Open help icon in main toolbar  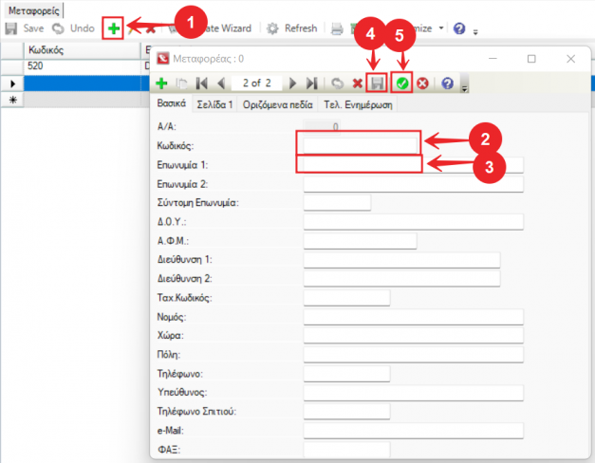pyautogui.click(x=459, y=28)
